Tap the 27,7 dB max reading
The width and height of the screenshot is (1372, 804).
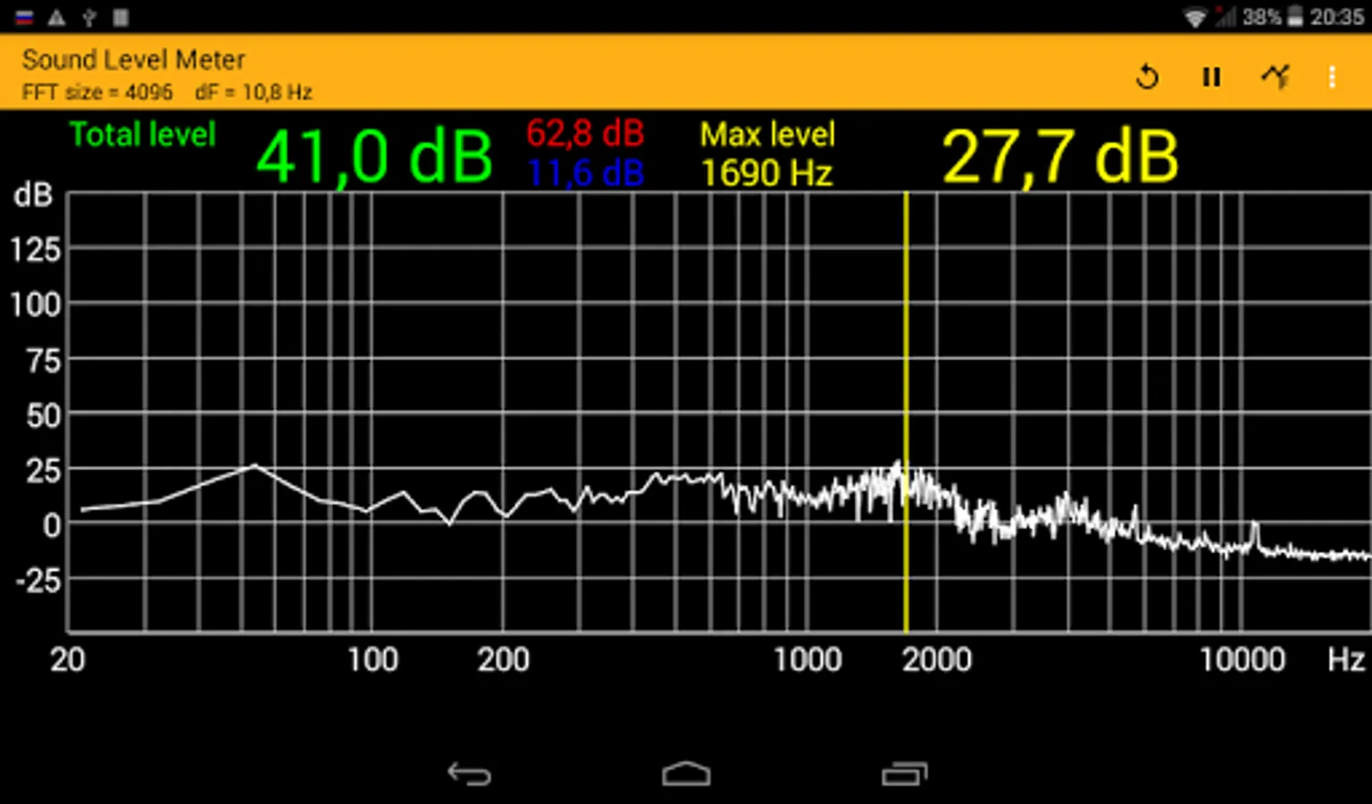click(x=1060, y=157)
